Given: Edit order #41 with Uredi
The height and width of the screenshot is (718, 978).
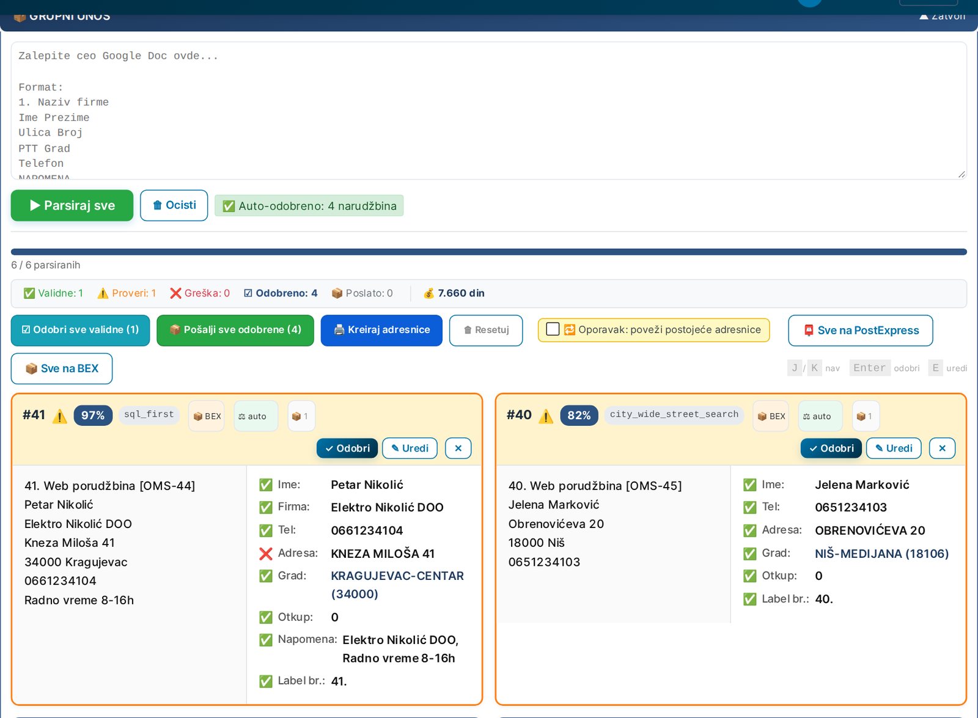Looking at the screenshot, I should [x=410, y=448].
